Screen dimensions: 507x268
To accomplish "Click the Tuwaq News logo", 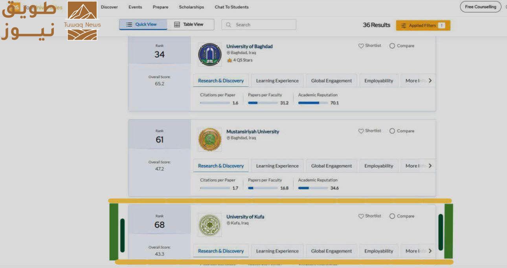I will (x=82, y=21).
